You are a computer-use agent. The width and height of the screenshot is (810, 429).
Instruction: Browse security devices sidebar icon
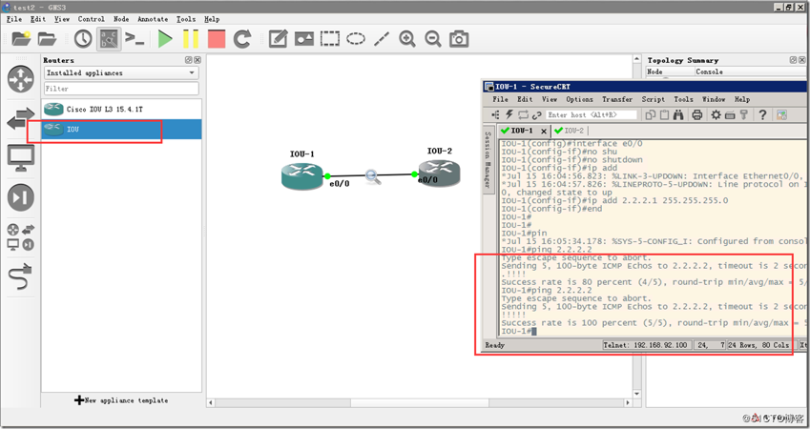click(x=21, y=197)
